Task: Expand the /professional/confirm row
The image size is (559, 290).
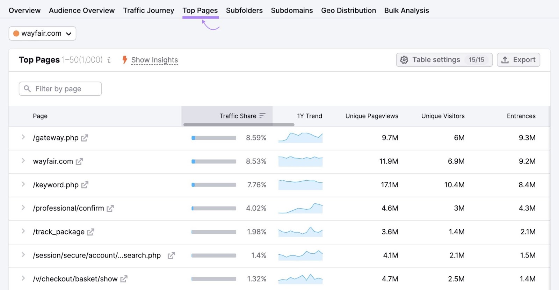Action: tap(23, 208)
